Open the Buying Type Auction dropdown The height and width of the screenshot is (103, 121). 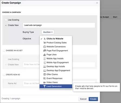pos(48,32)
